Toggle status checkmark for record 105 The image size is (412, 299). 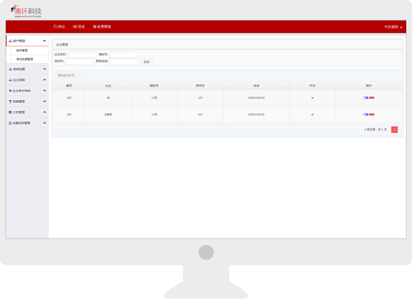click(312, 98)
